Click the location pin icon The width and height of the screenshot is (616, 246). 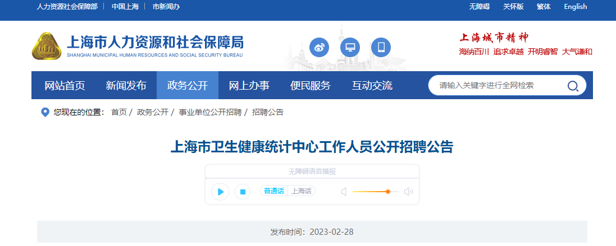(x=45, y=113)
